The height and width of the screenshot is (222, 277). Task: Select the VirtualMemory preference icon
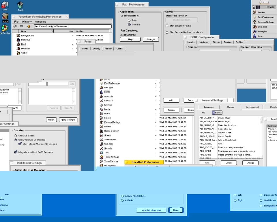point(101,161)
